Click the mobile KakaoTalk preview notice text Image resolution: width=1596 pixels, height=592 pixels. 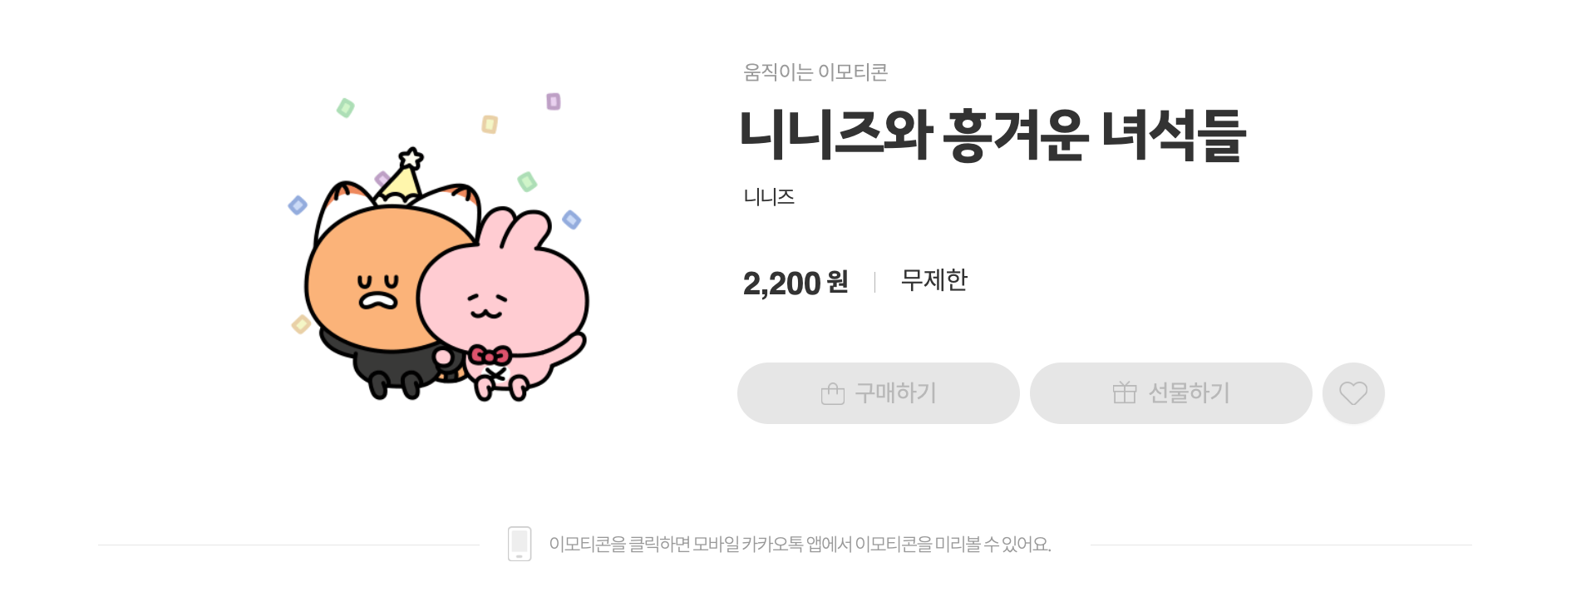pyautogui.click(x=800, y=545)
